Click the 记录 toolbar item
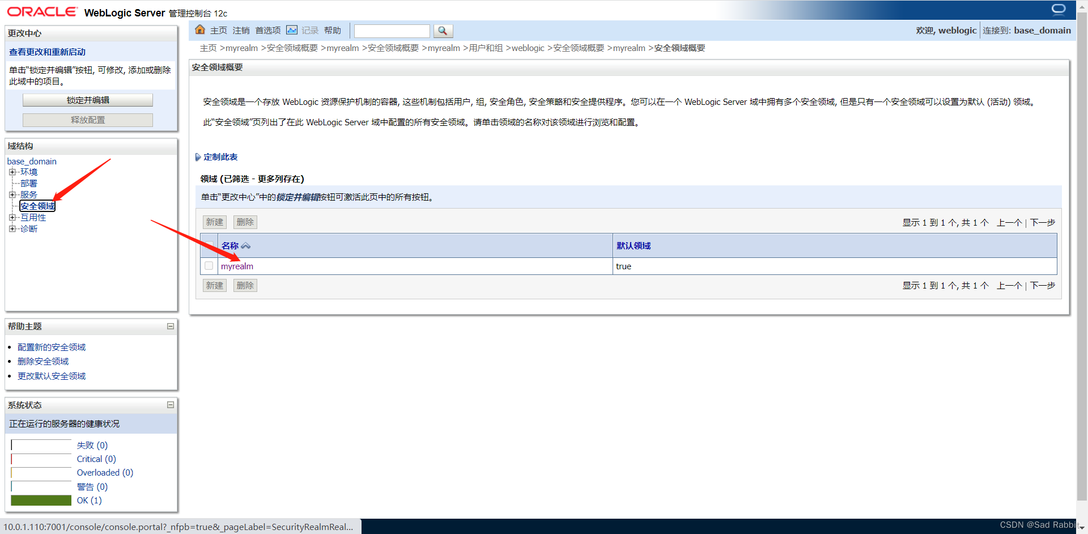 [x=310, y=31]
